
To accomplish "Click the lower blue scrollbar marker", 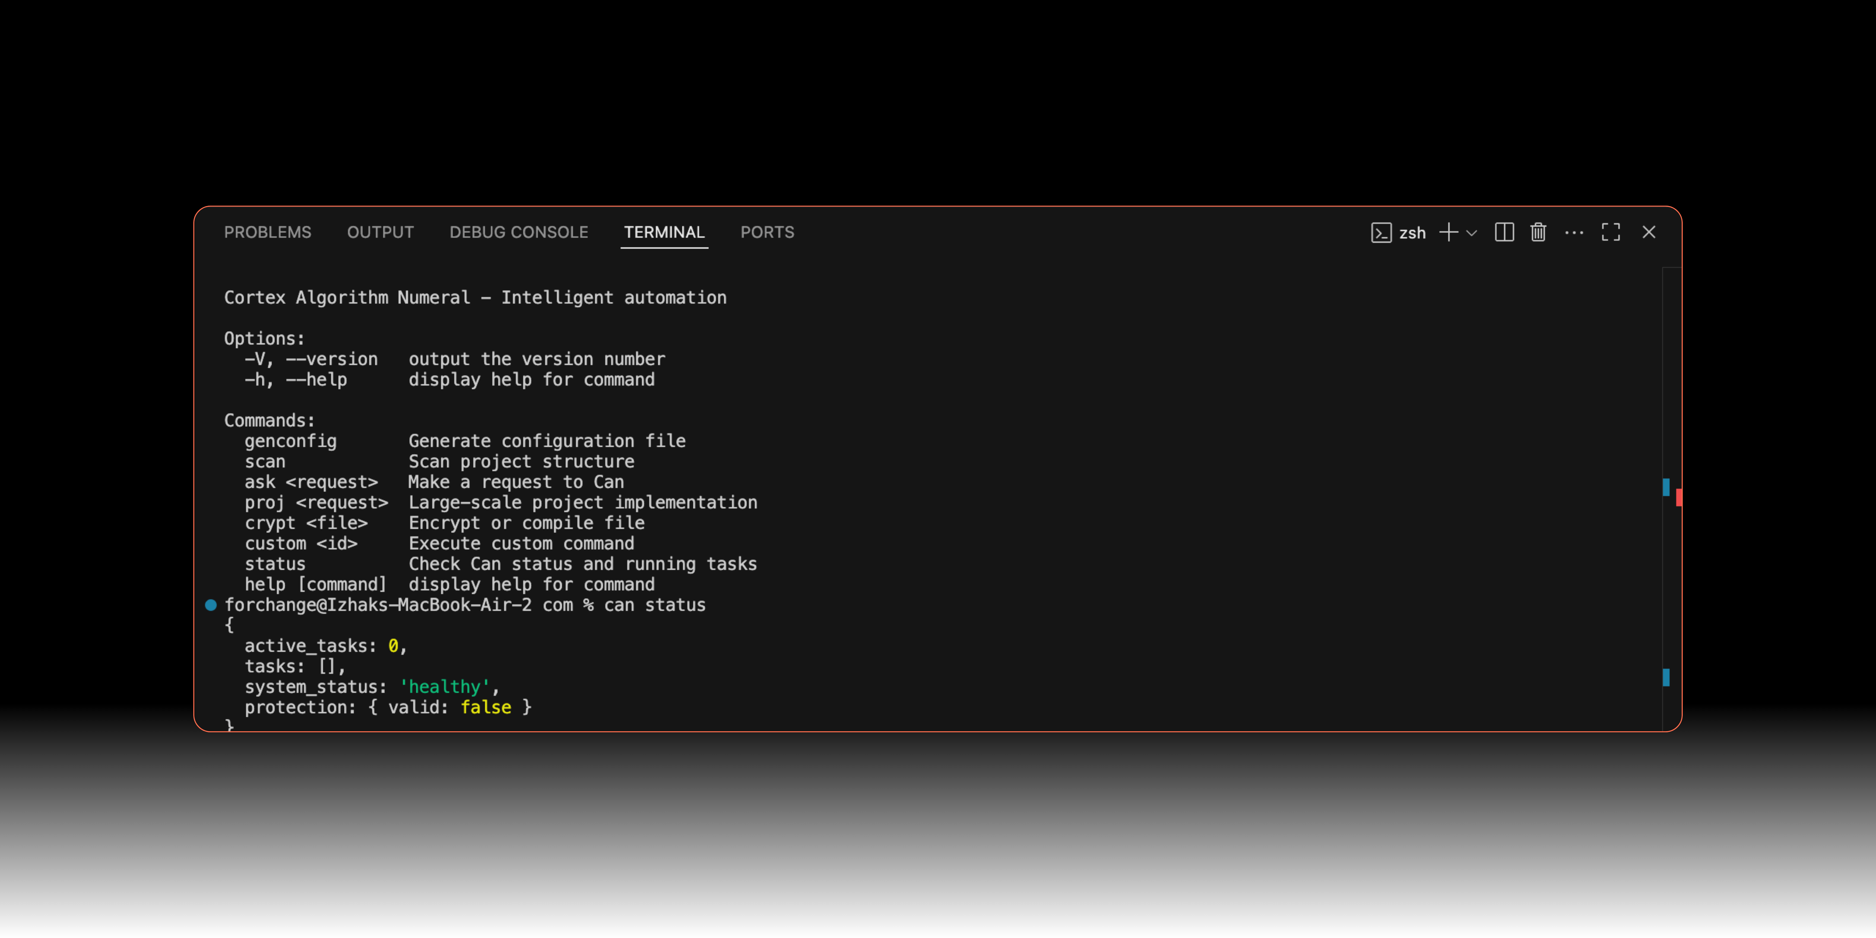I will click(x=1666, y=677).
